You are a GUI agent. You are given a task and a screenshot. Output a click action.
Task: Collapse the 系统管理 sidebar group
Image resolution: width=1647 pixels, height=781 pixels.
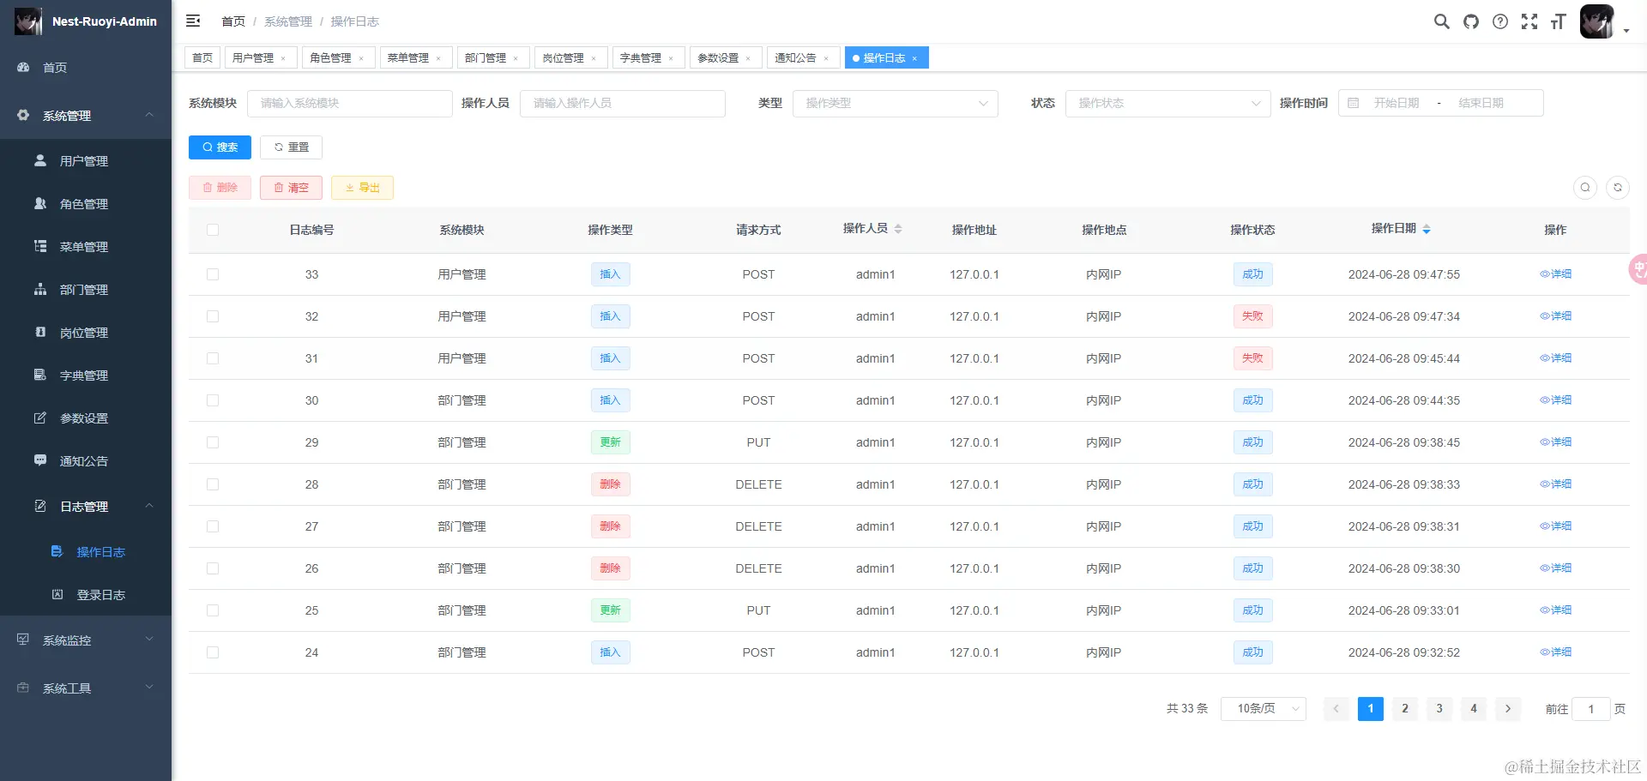point(86,116)
